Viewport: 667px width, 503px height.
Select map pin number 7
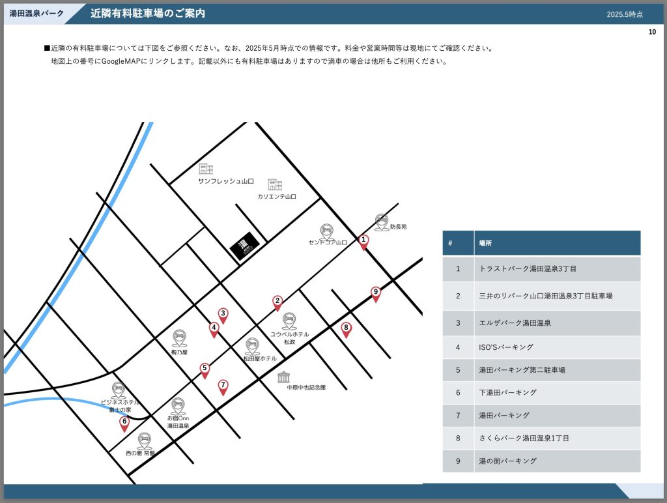223,387
